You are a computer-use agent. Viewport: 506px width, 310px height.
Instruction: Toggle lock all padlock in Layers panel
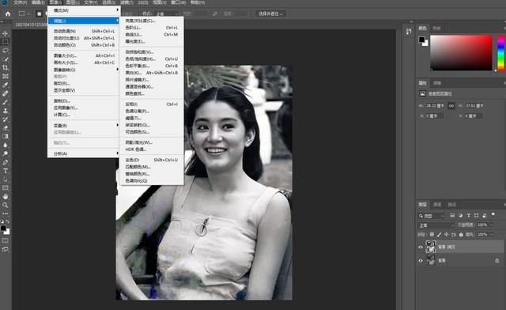click(461, 234)
